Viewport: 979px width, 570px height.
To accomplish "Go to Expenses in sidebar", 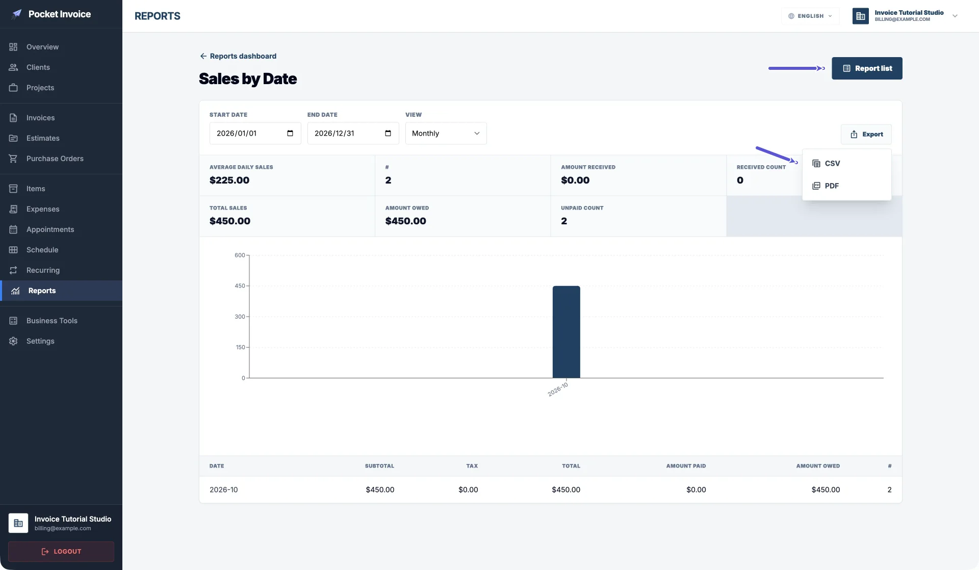I will click(61, 209).
